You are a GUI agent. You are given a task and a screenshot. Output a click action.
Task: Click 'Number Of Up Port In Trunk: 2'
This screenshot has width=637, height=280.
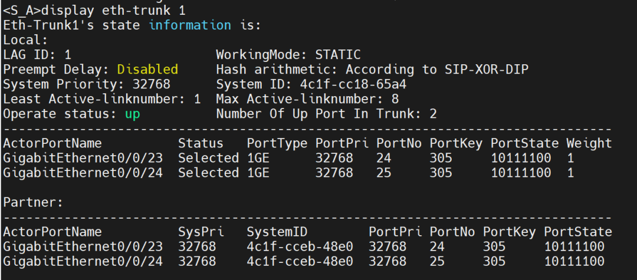pyautogui.click(x=326, y=114)
